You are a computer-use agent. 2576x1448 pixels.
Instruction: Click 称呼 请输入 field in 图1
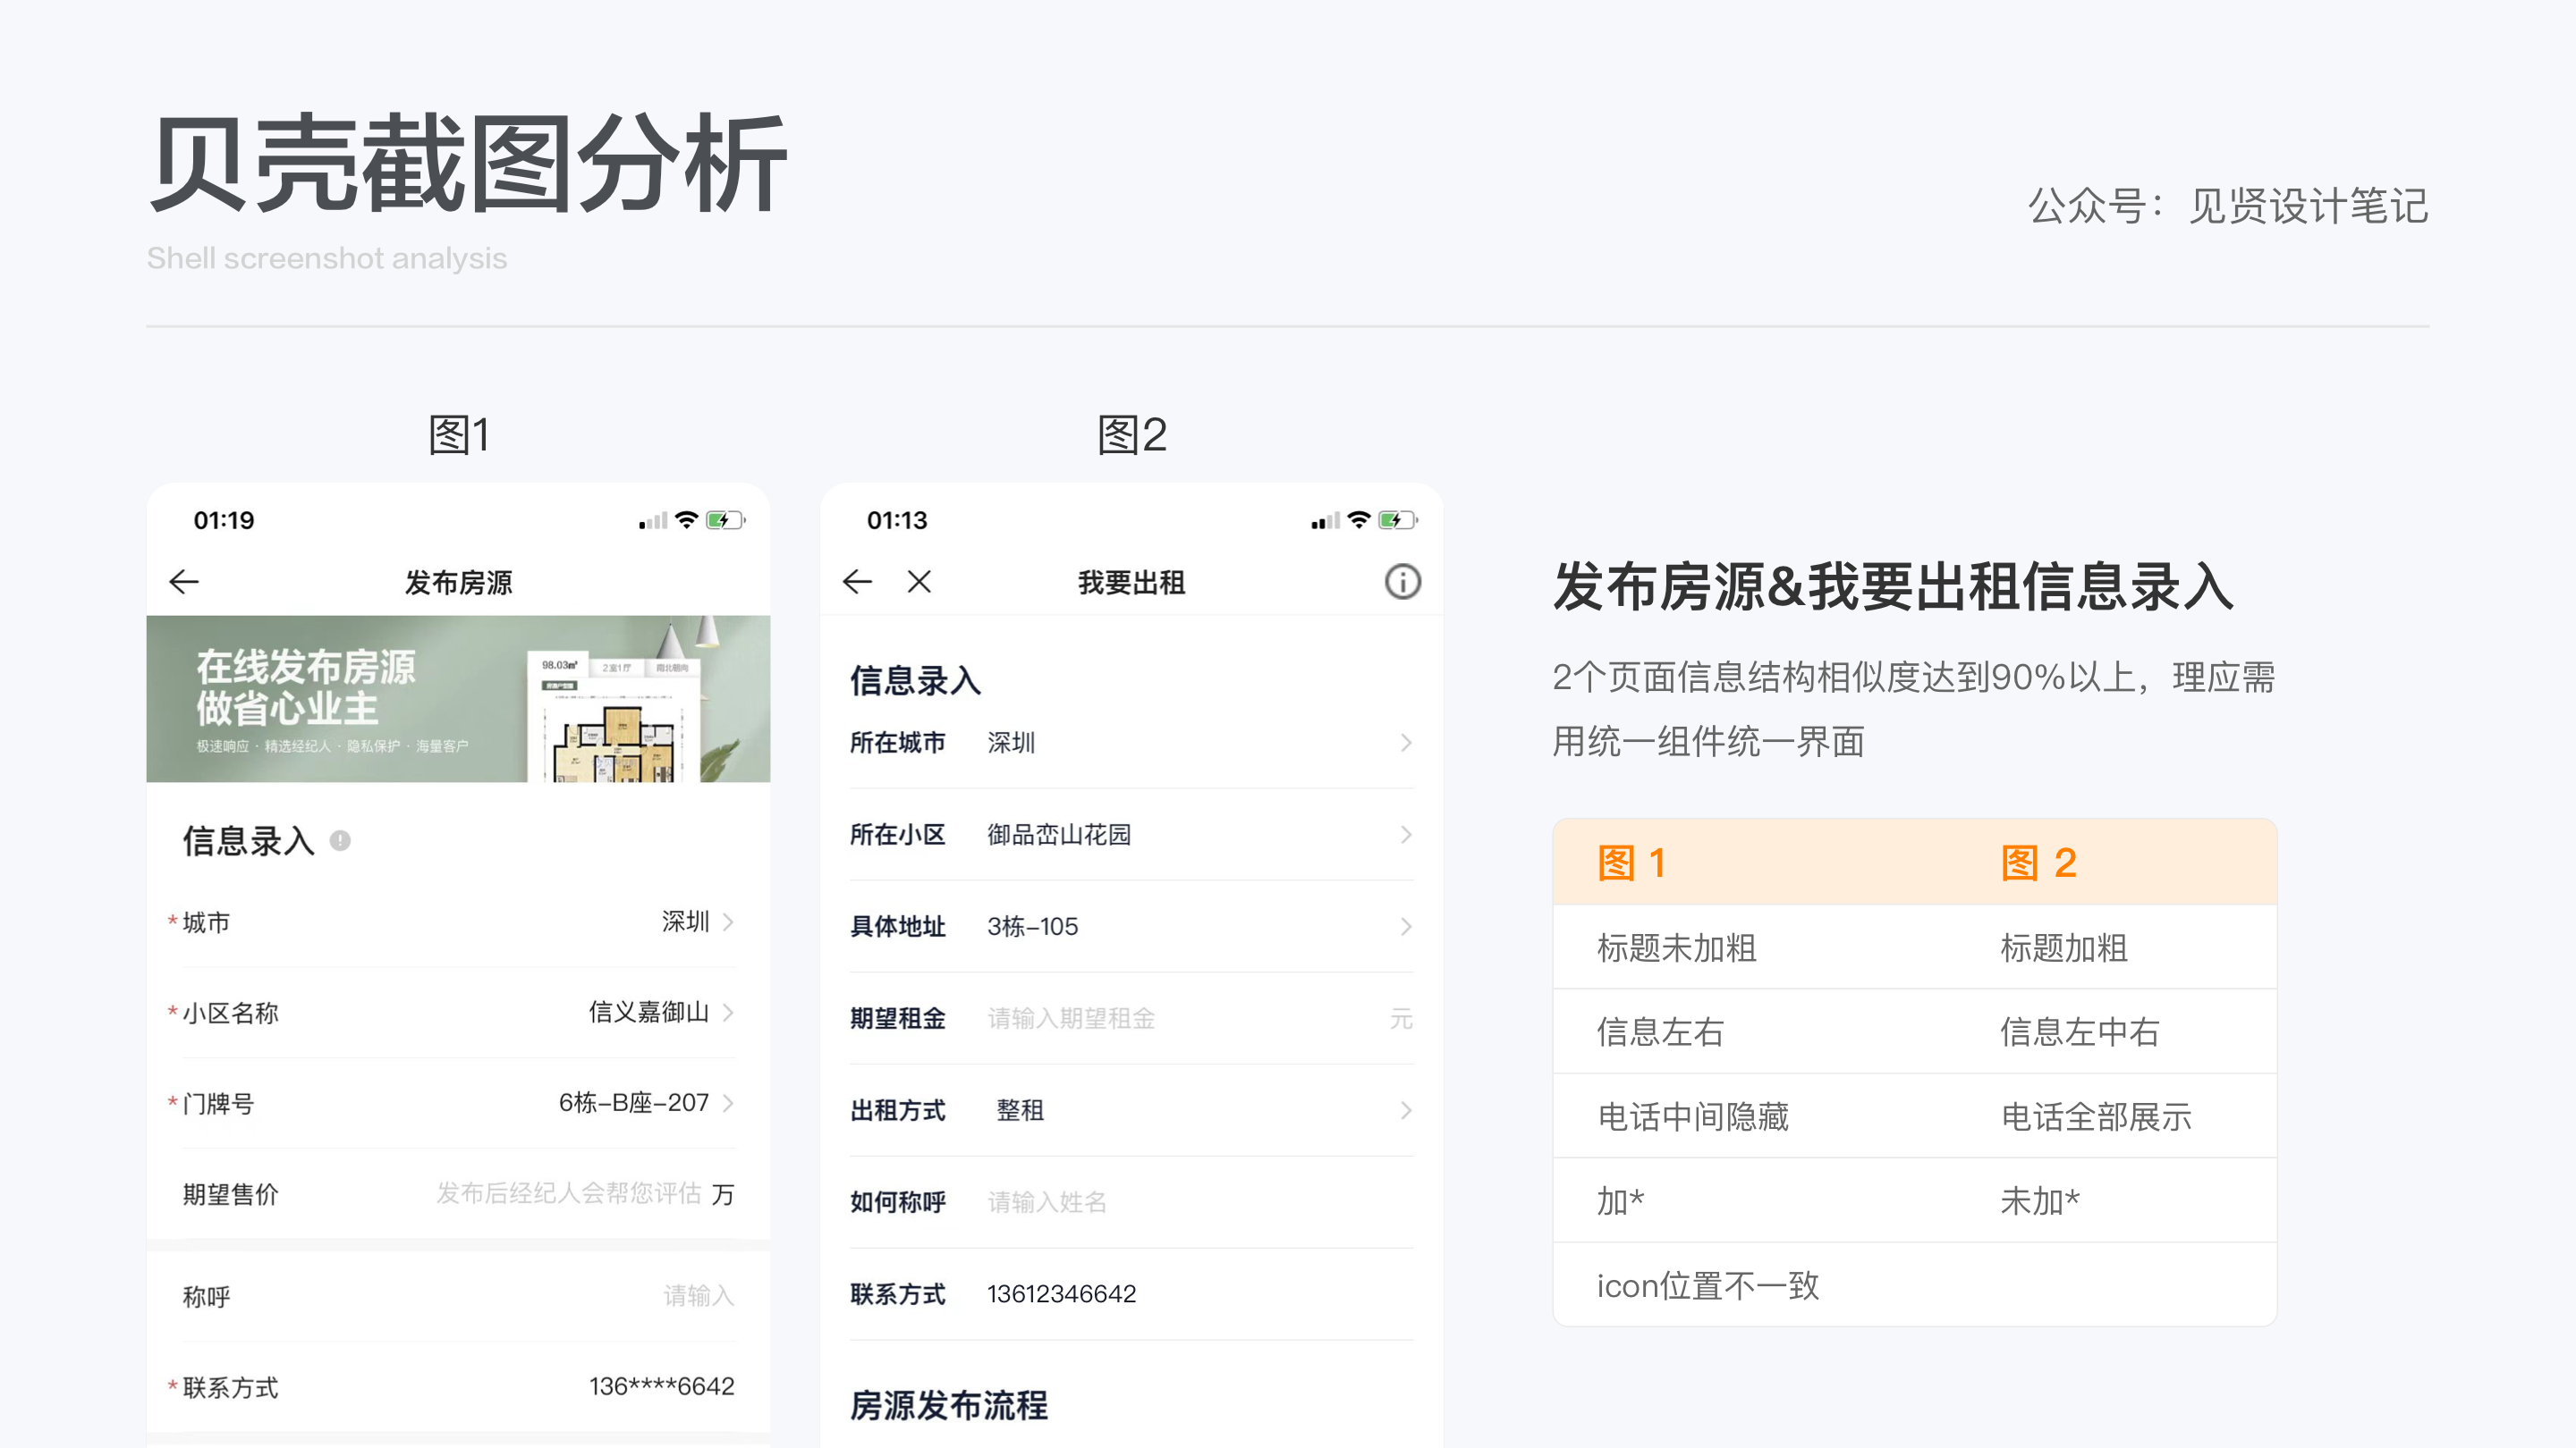coord(698,1296)
